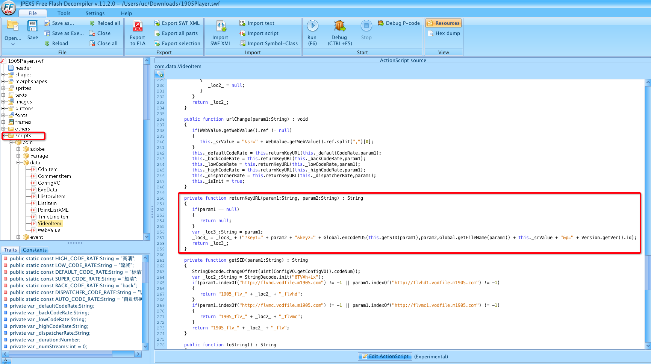Click the icon above the code editor

(x=160, y=74)
